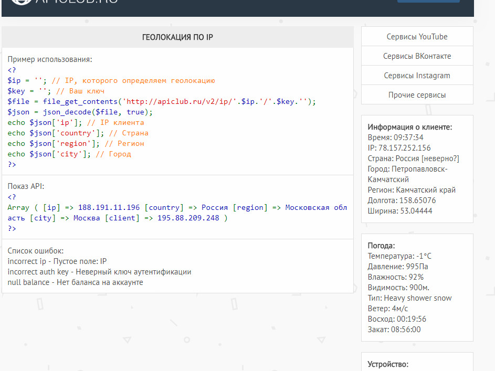495x371 pixels.
Task: Click the Пример использования label
Action: click(x=50, y=59)
